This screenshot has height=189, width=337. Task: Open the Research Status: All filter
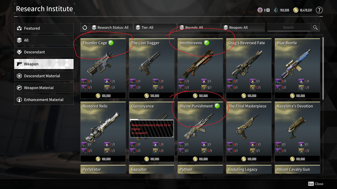point(111,28)
